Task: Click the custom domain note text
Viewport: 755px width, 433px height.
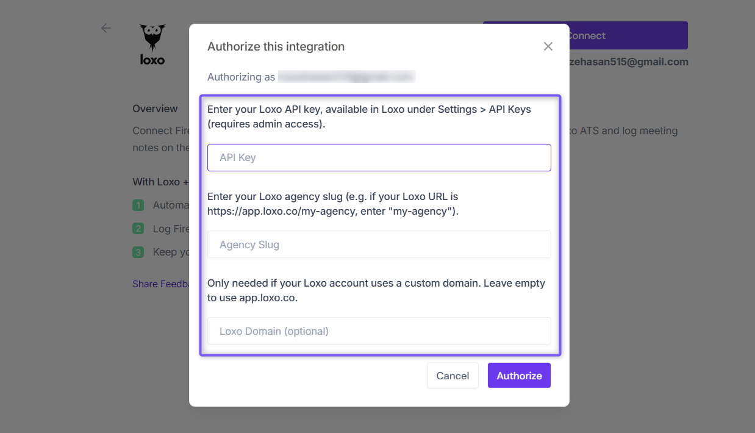Action: tap(376, 290)
